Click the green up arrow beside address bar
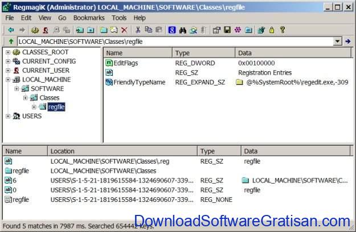Image resolution: width=356 pixels, height=232 pixels. (x=11, y=42)
